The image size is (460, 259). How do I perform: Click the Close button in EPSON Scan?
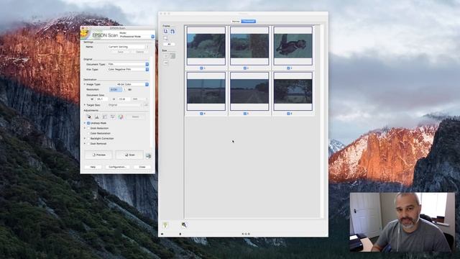pos(142,167)
